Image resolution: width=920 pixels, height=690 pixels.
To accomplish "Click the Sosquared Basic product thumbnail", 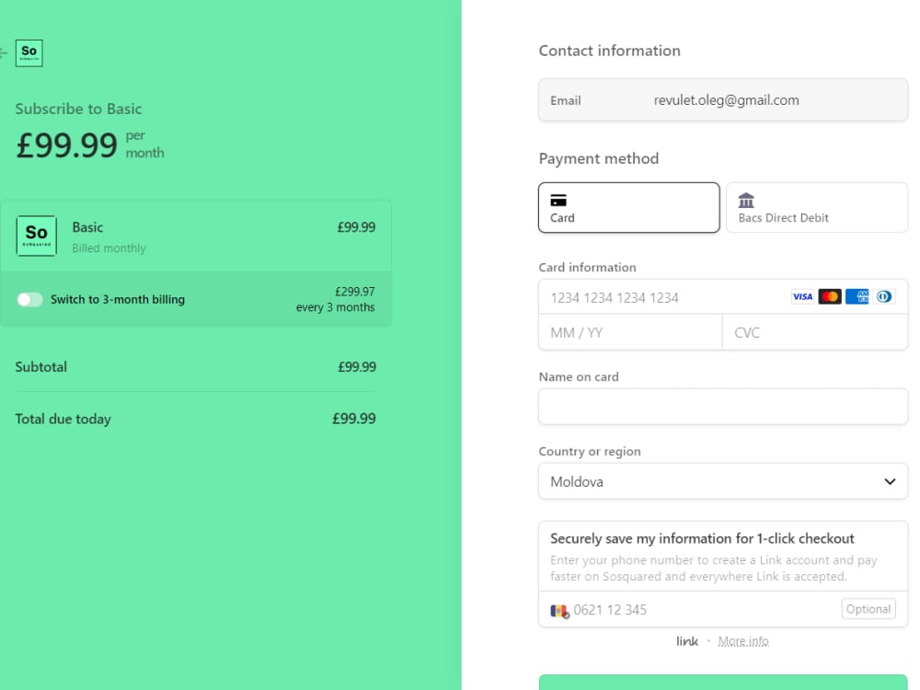I will (x=37, y=236).
